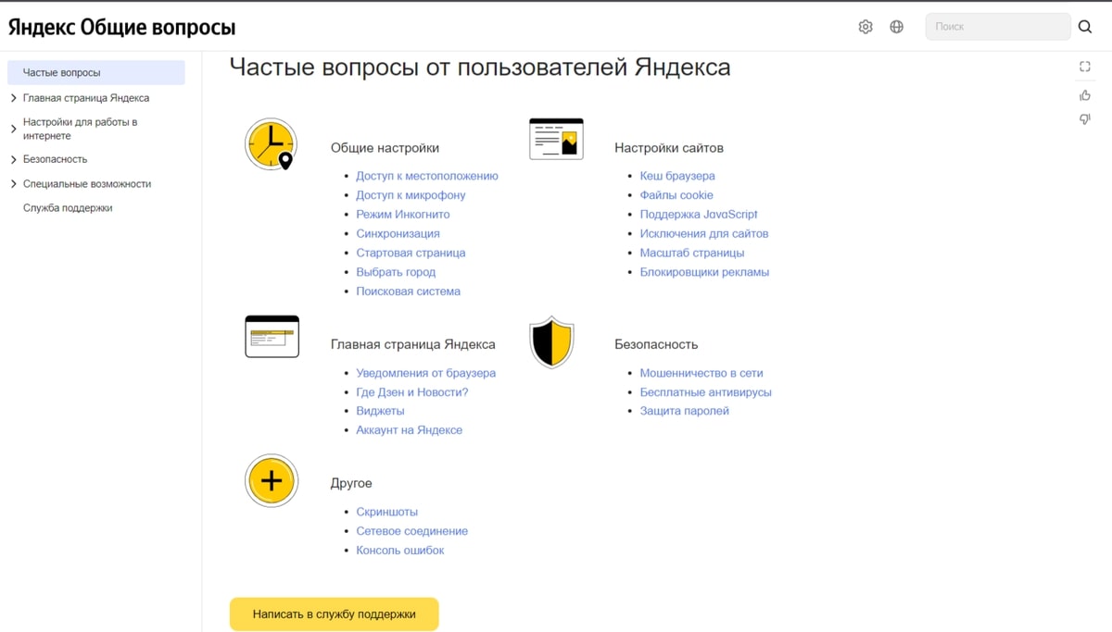Click the Настройки сайтов section heading
The width and height of the screenshot is (1112, 632).
point(669,148)
